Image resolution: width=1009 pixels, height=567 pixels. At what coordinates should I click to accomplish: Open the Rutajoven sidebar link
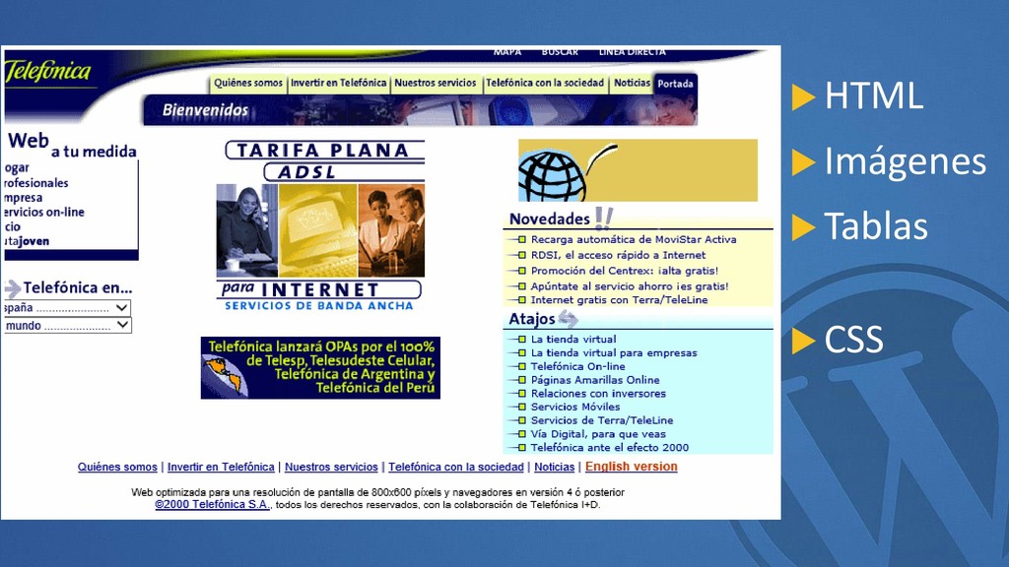27,242
